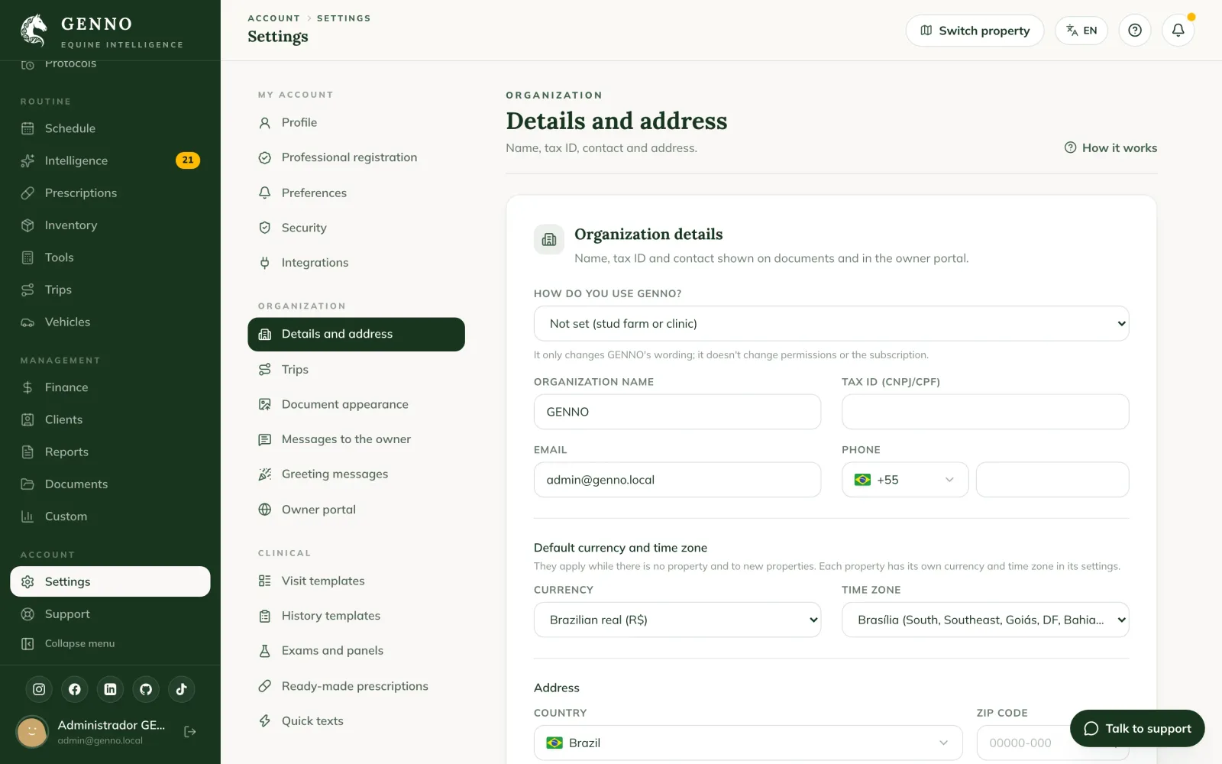The height and width of the screenshot is (764, 1222).
Task: Open the Instagram social icon
Action: (x=39, y=689)
